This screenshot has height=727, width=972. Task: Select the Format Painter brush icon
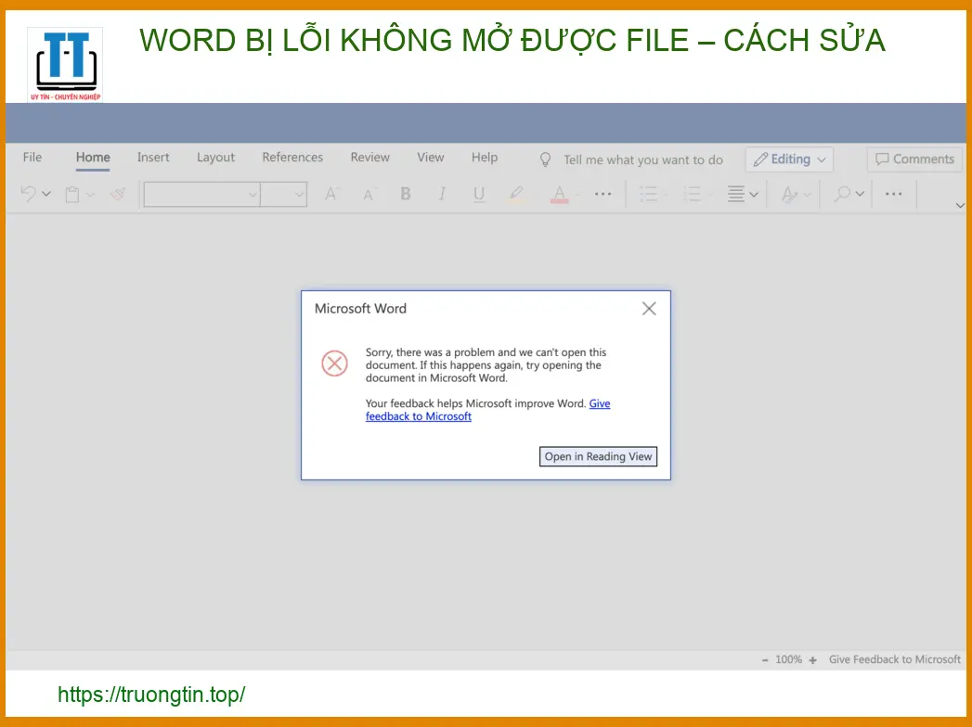click(x=118, y=194)
